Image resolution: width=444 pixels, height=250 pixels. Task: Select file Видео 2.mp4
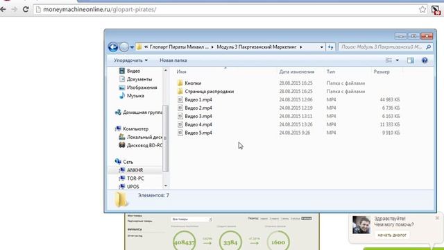point(195,108)
